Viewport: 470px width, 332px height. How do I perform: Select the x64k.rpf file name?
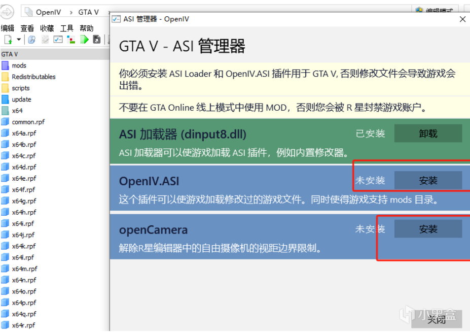click(23, 246)
